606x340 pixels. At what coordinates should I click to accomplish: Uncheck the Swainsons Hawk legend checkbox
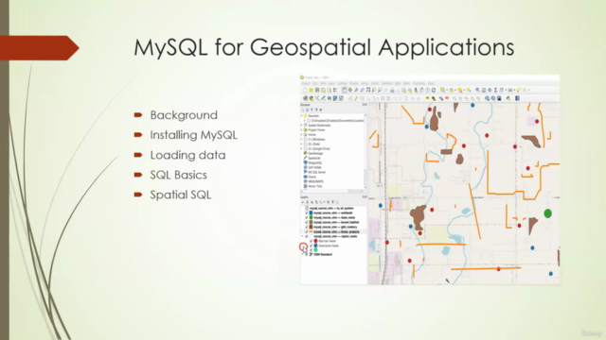[312, 246]
